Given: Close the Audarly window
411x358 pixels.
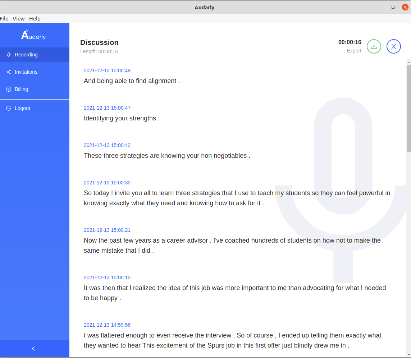Looking at the screenshot, I should coord(405,7).
